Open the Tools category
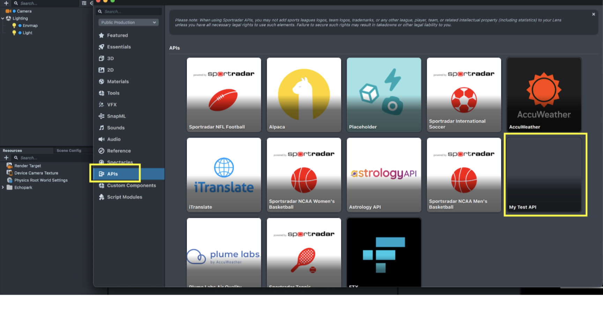The image size is (603, 316). (113, 93)
